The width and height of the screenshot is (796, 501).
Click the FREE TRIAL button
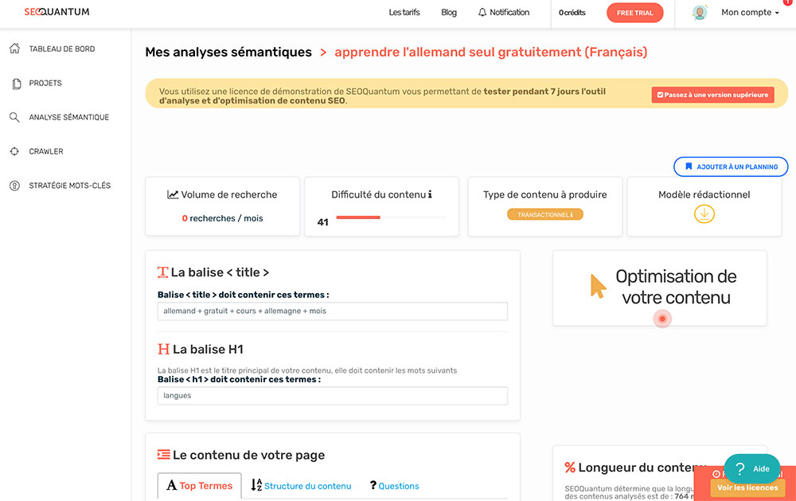pyautogui.click(x=634, y=13)
